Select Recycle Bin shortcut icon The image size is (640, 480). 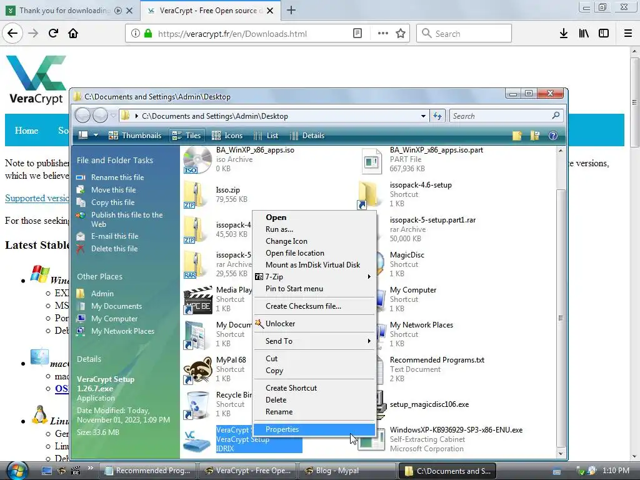click(197, 405)
